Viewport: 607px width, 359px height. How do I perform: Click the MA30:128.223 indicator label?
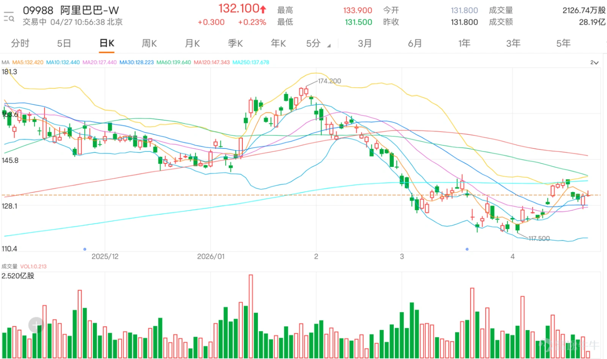[137, 62]
